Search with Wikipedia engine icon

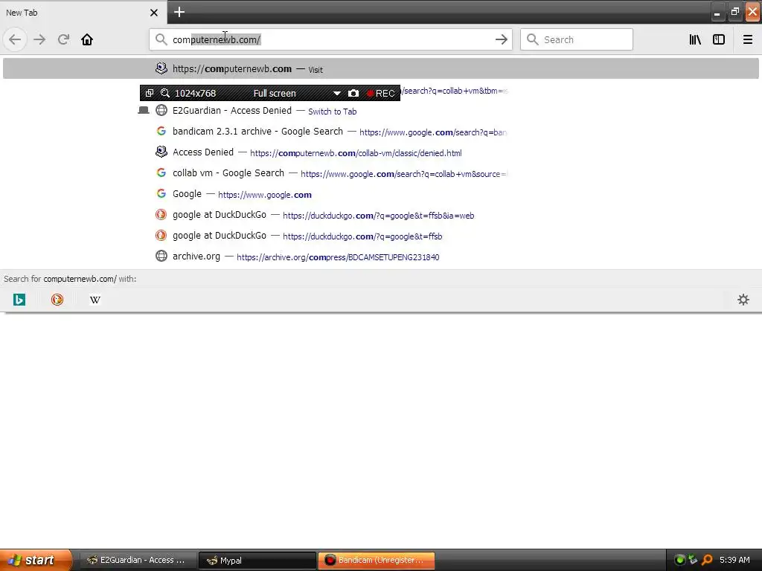[95, 300]
